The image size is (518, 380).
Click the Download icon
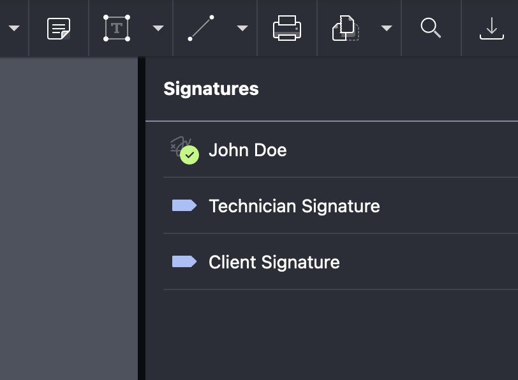click(491, 28)
